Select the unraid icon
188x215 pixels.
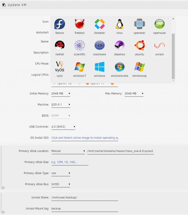tap(159, 45)
